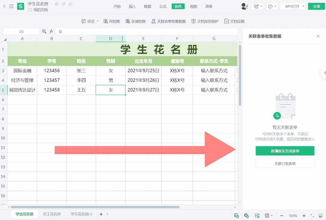Image resolution: width=326 pixels, height=220 pixels.
Task: Click the 评论 comment toolbar item
Action: (x=88, y=21)
